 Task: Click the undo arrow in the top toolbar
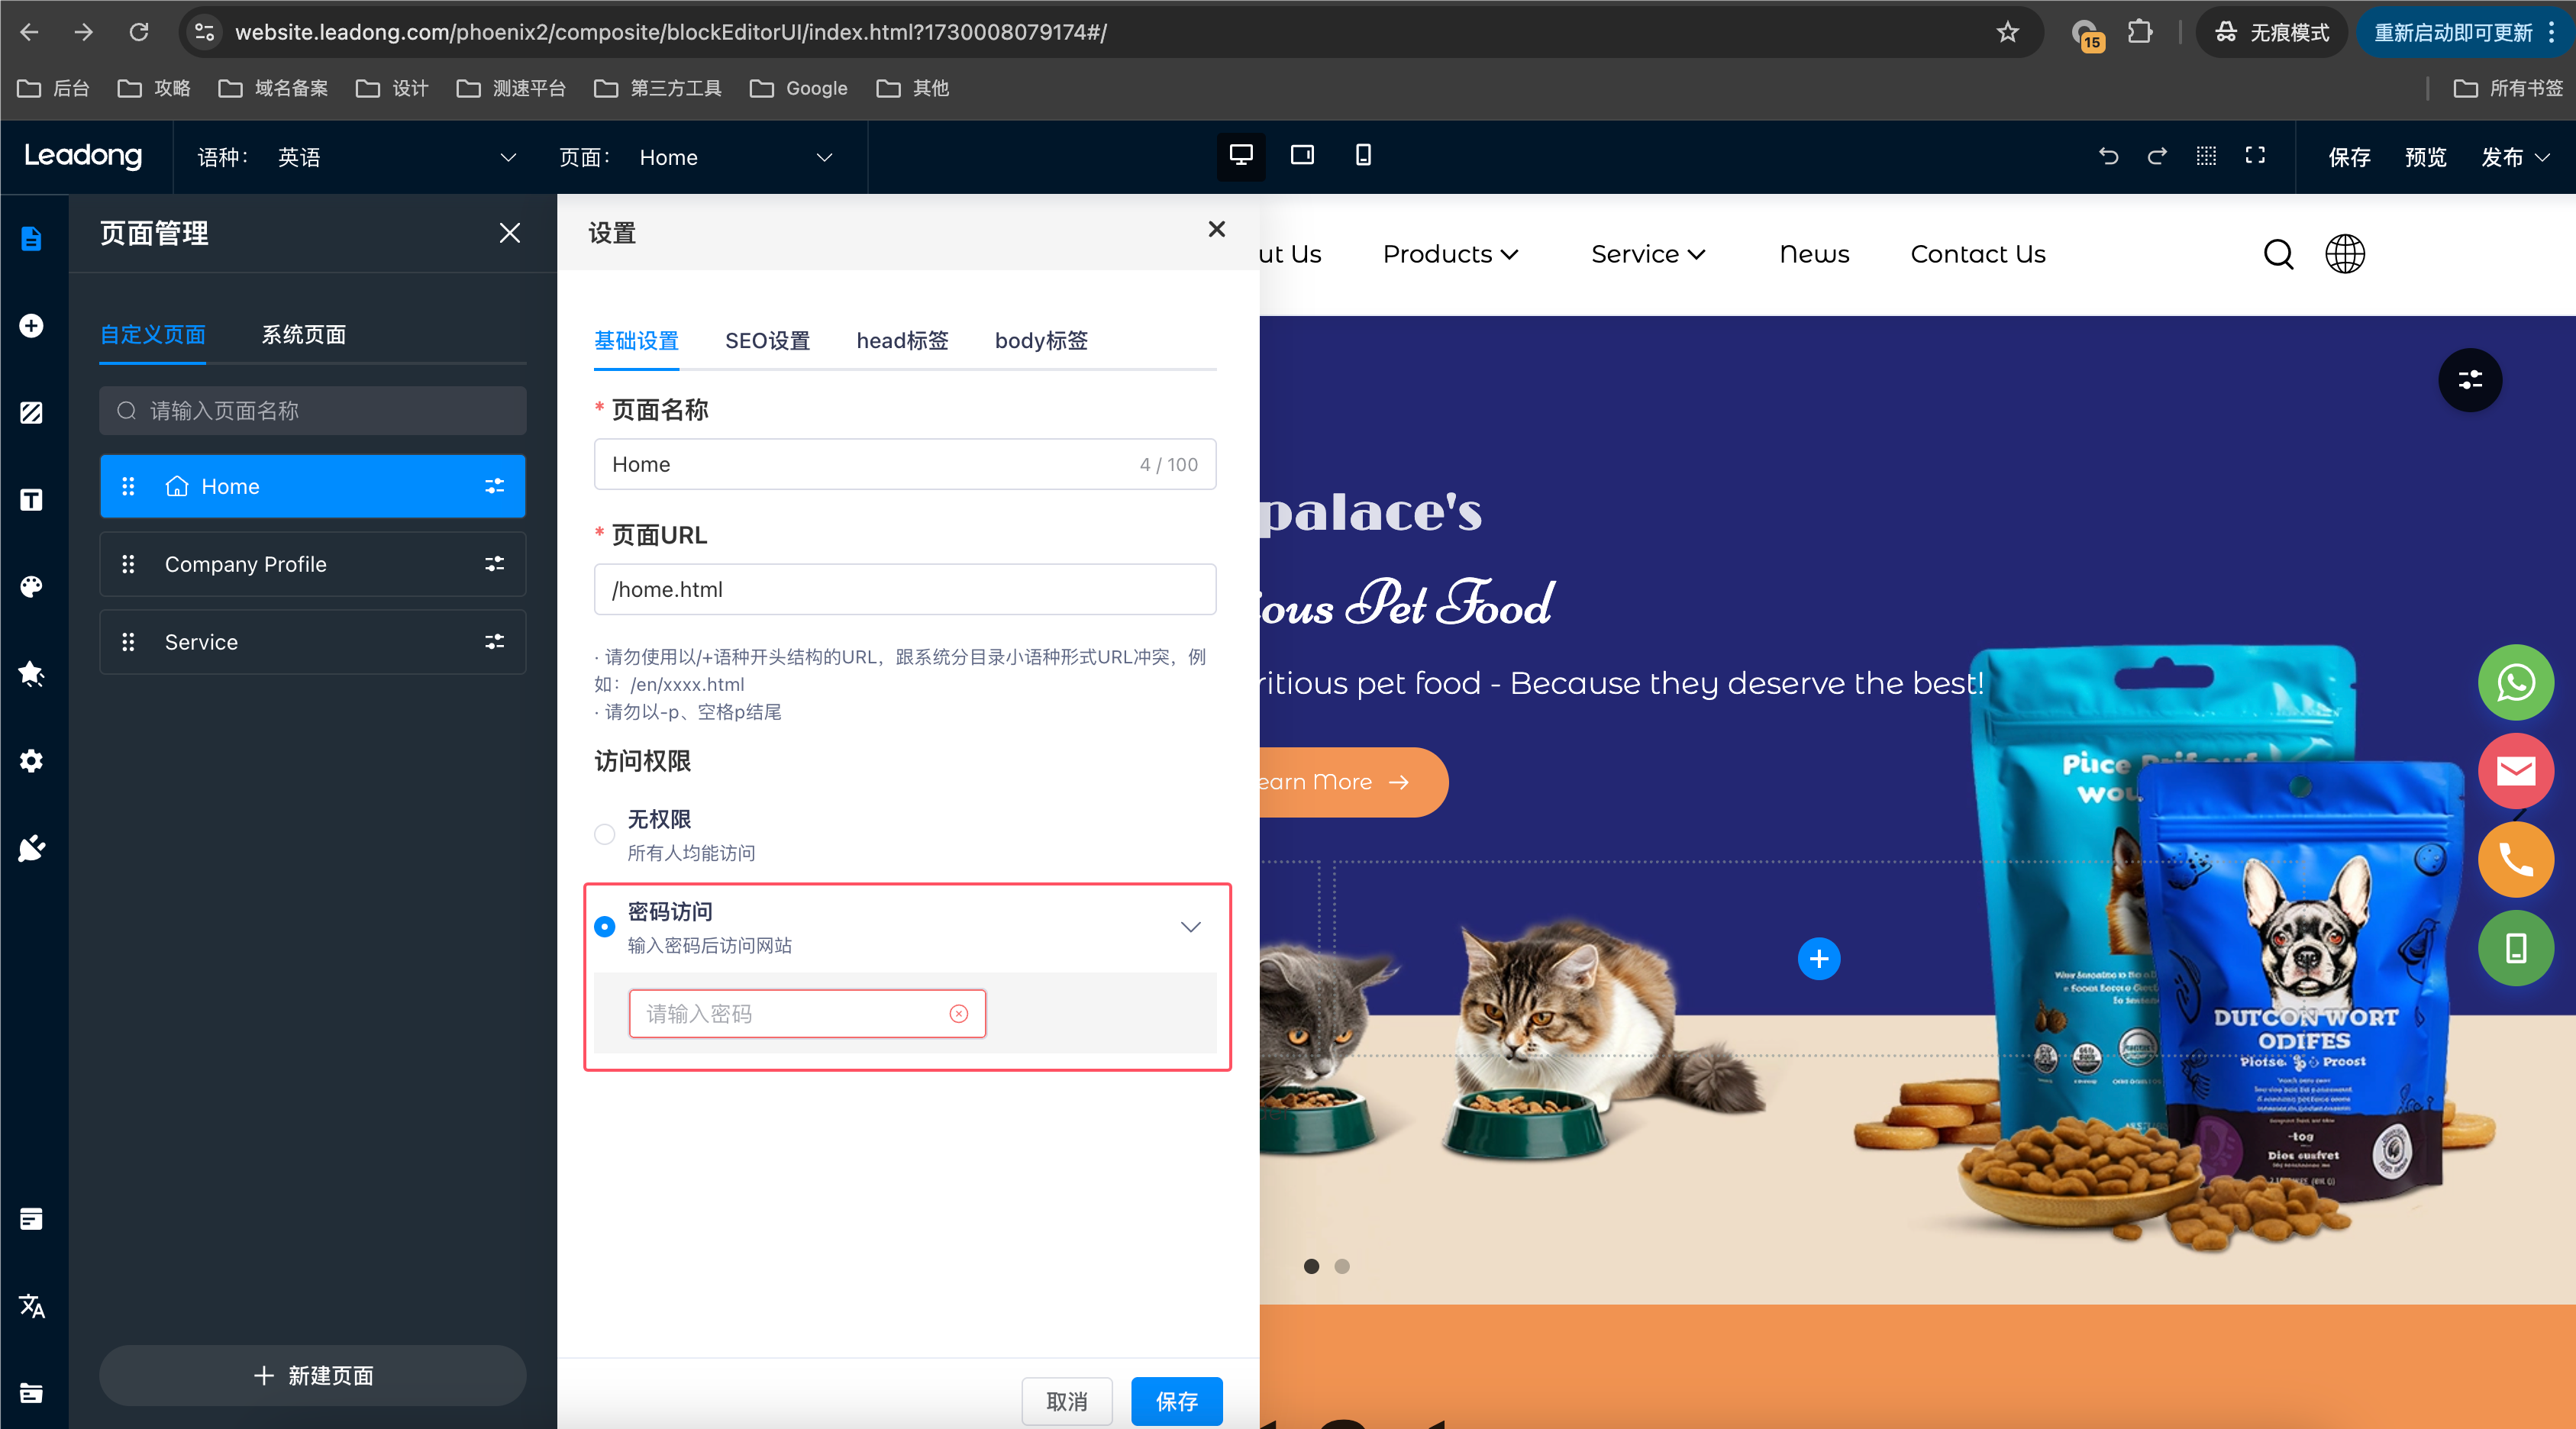coord(2109,156)
